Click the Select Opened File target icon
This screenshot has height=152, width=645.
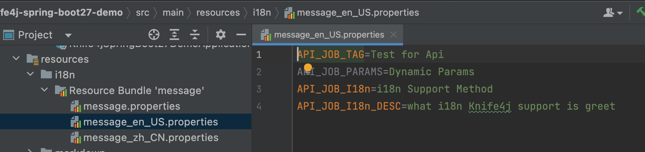click(154, 35)
